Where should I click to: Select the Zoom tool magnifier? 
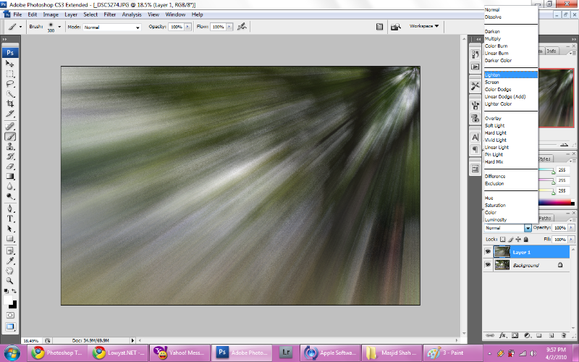point(11,279)
